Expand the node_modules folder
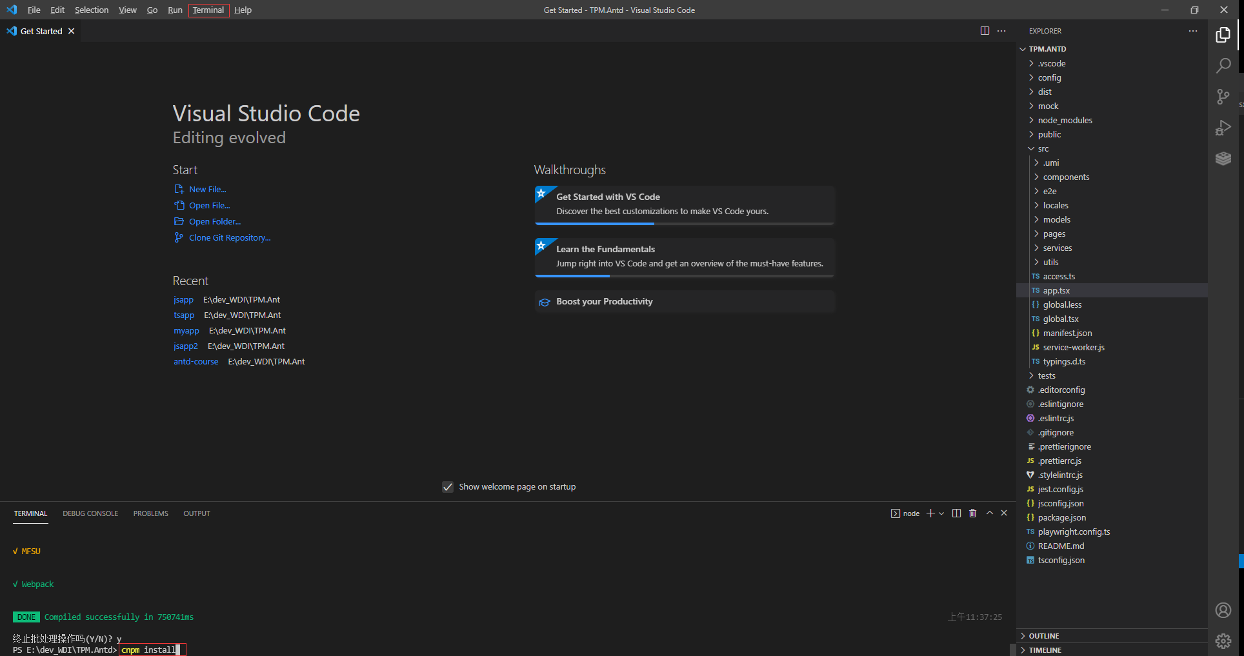The width and height of the screenshot is (1244, 656). click(x=1112, y=120)
